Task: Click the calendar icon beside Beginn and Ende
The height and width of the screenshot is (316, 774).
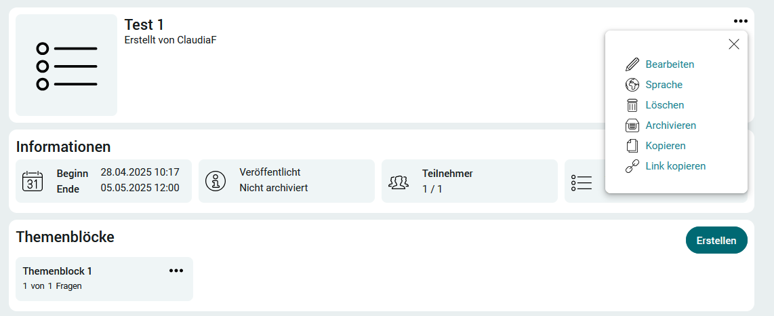Action: tap(33, 180)
